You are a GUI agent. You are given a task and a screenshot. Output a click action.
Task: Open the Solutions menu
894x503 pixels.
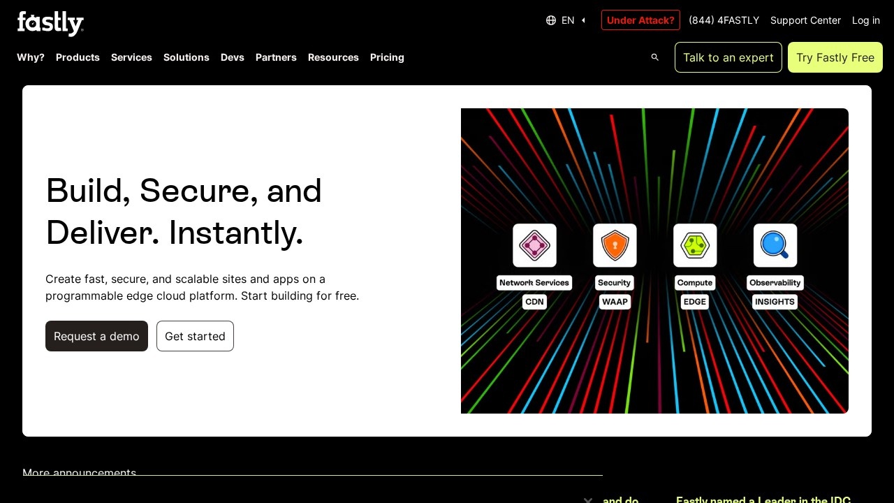tap(186, 57)
